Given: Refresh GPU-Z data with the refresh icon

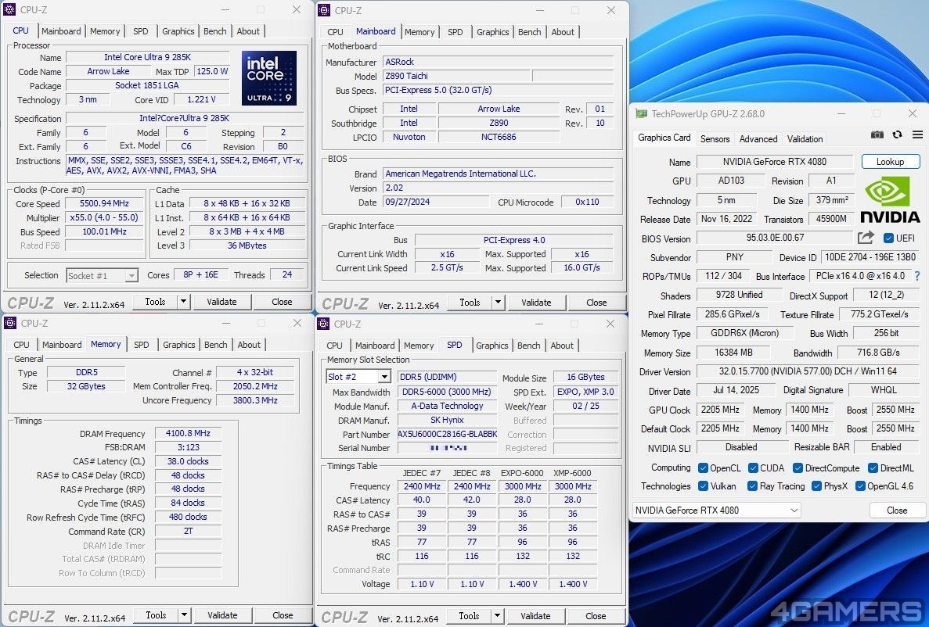Looking at the screenshot, I should click(898, 135).
